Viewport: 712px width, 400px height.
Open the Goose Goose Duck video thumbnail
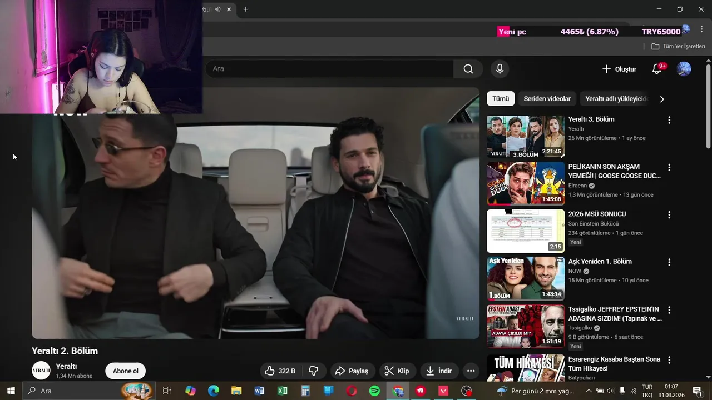click(x=526, y=184)
